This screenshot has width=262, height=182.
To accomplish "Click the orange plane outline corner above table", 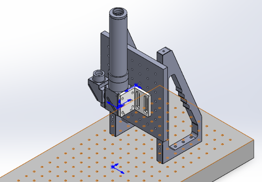I will click(161, 86).
